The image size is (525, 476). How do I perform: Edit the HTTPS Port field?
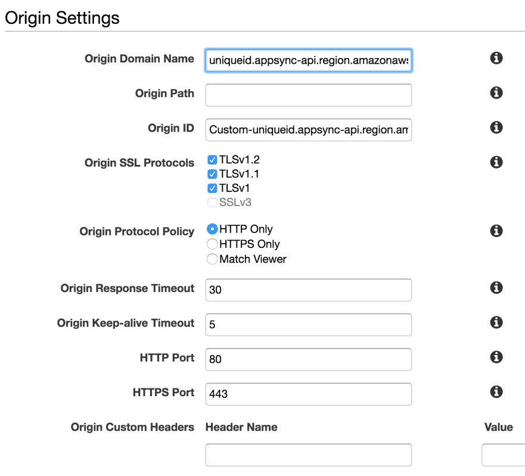click(308, 394)
